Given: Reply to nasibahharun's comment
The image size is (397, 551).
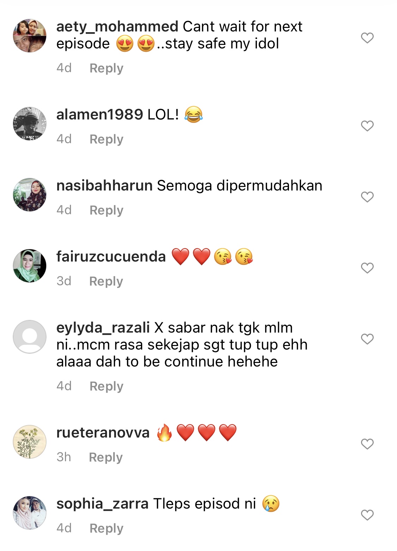Looking at the screenshot, I should tap(106, 210).
